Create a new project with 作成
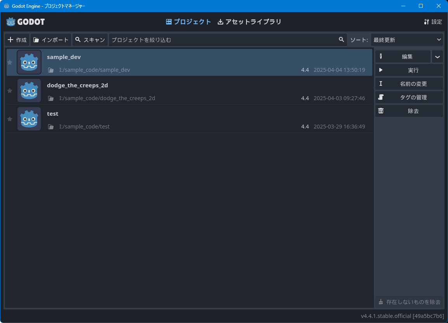 coord(17,40)
